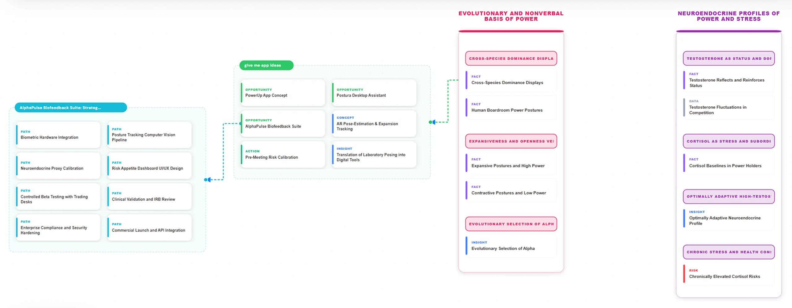Open Testosterone Reflects and Reinforces Status card
This screenshot has height=308, width=792.
click(x=729, y=80)
